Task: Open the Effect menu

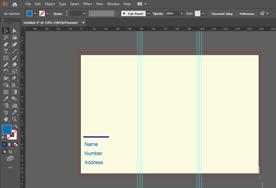Action: click(x=88, y=4)
